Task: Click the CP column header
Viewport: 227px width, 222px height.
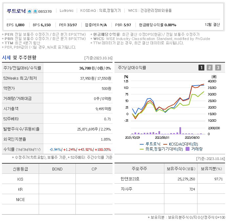Action: [x=94, y=169]
